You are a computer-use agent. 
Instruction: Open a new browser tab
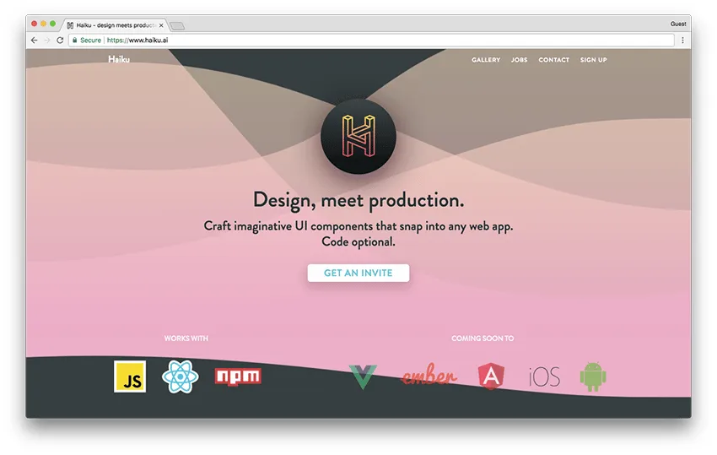[x=177, y=25]
